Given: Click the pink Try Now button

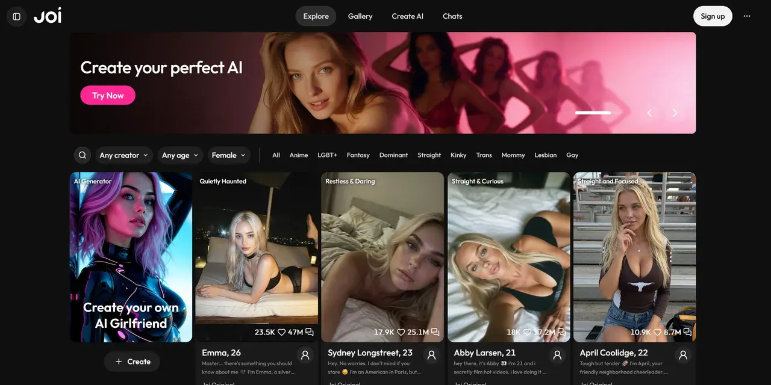Looking at the screenshot, I should [108, 95].
